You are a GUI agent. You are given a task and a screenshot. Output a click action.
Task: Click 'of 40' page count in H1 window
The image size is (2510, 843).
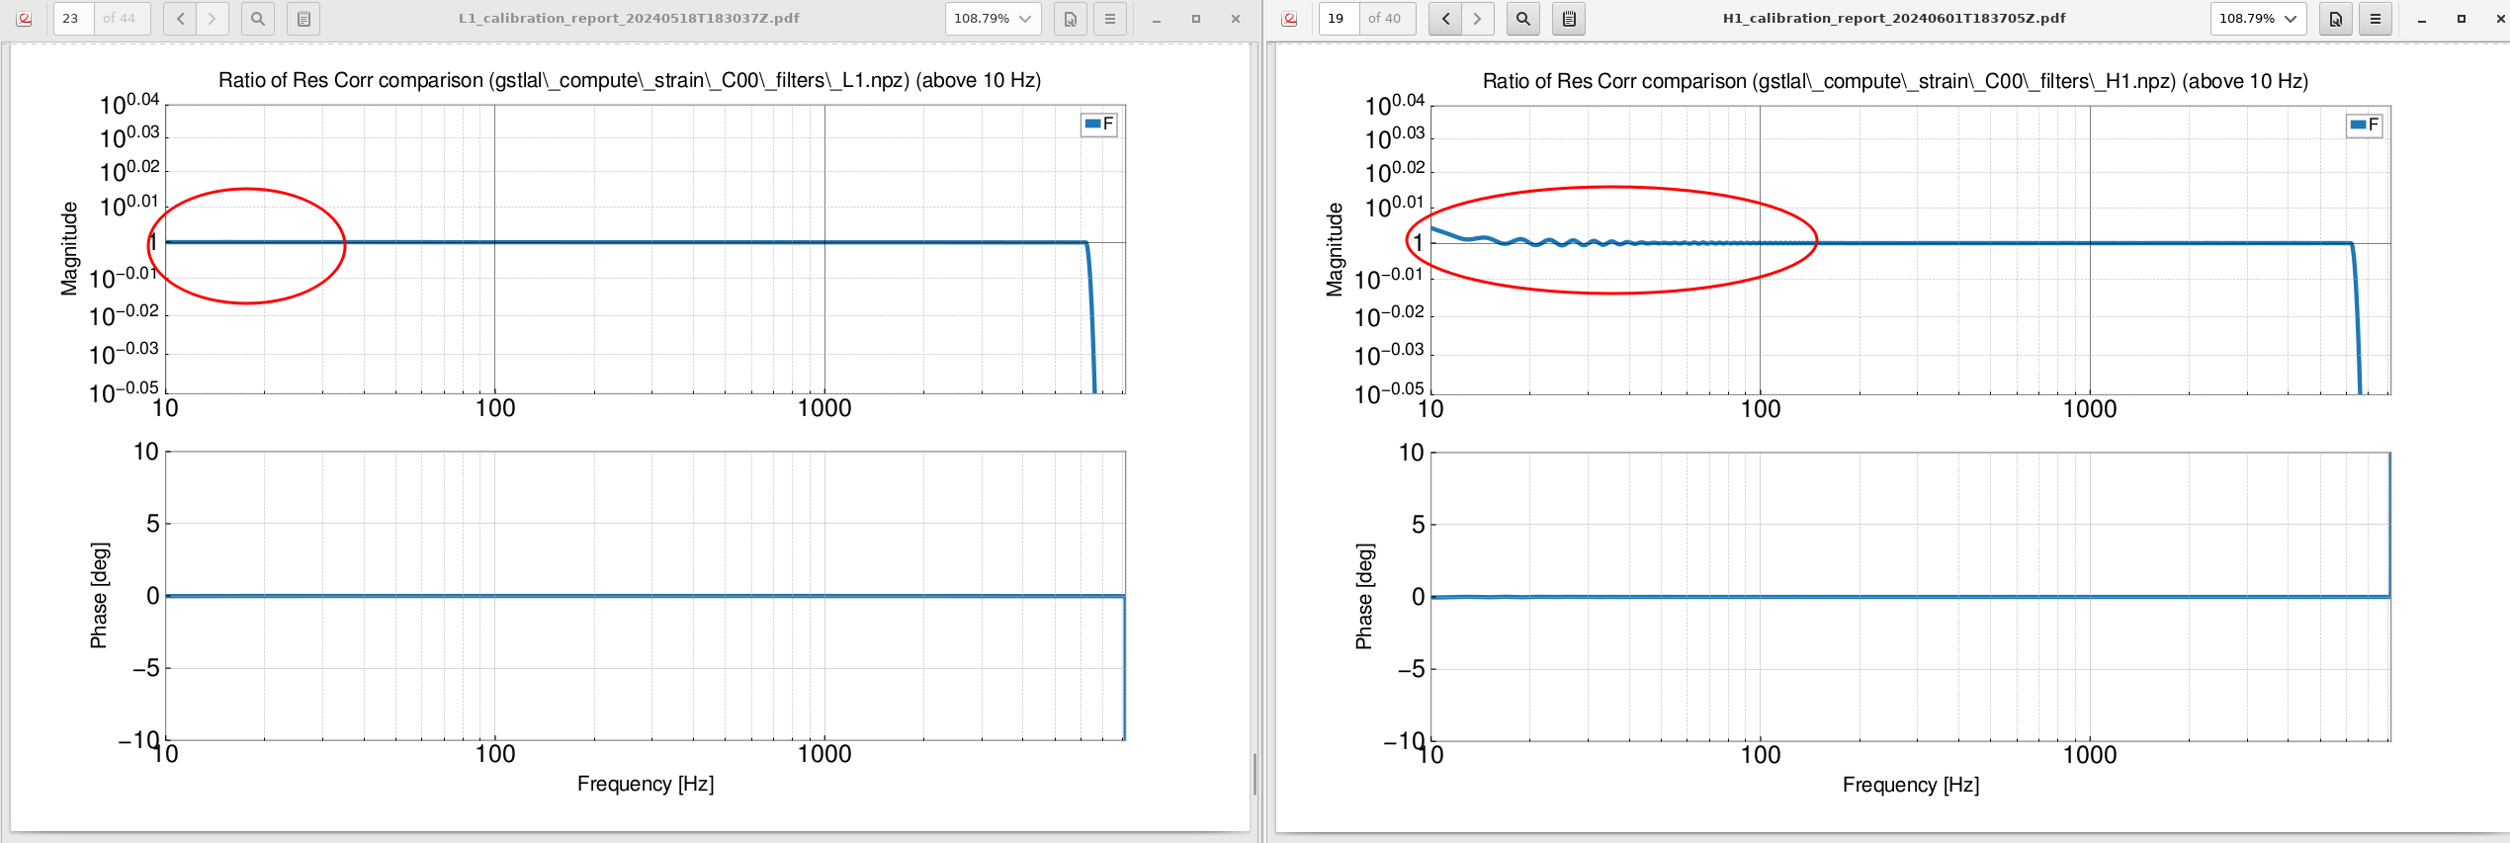pos(1384,19)
